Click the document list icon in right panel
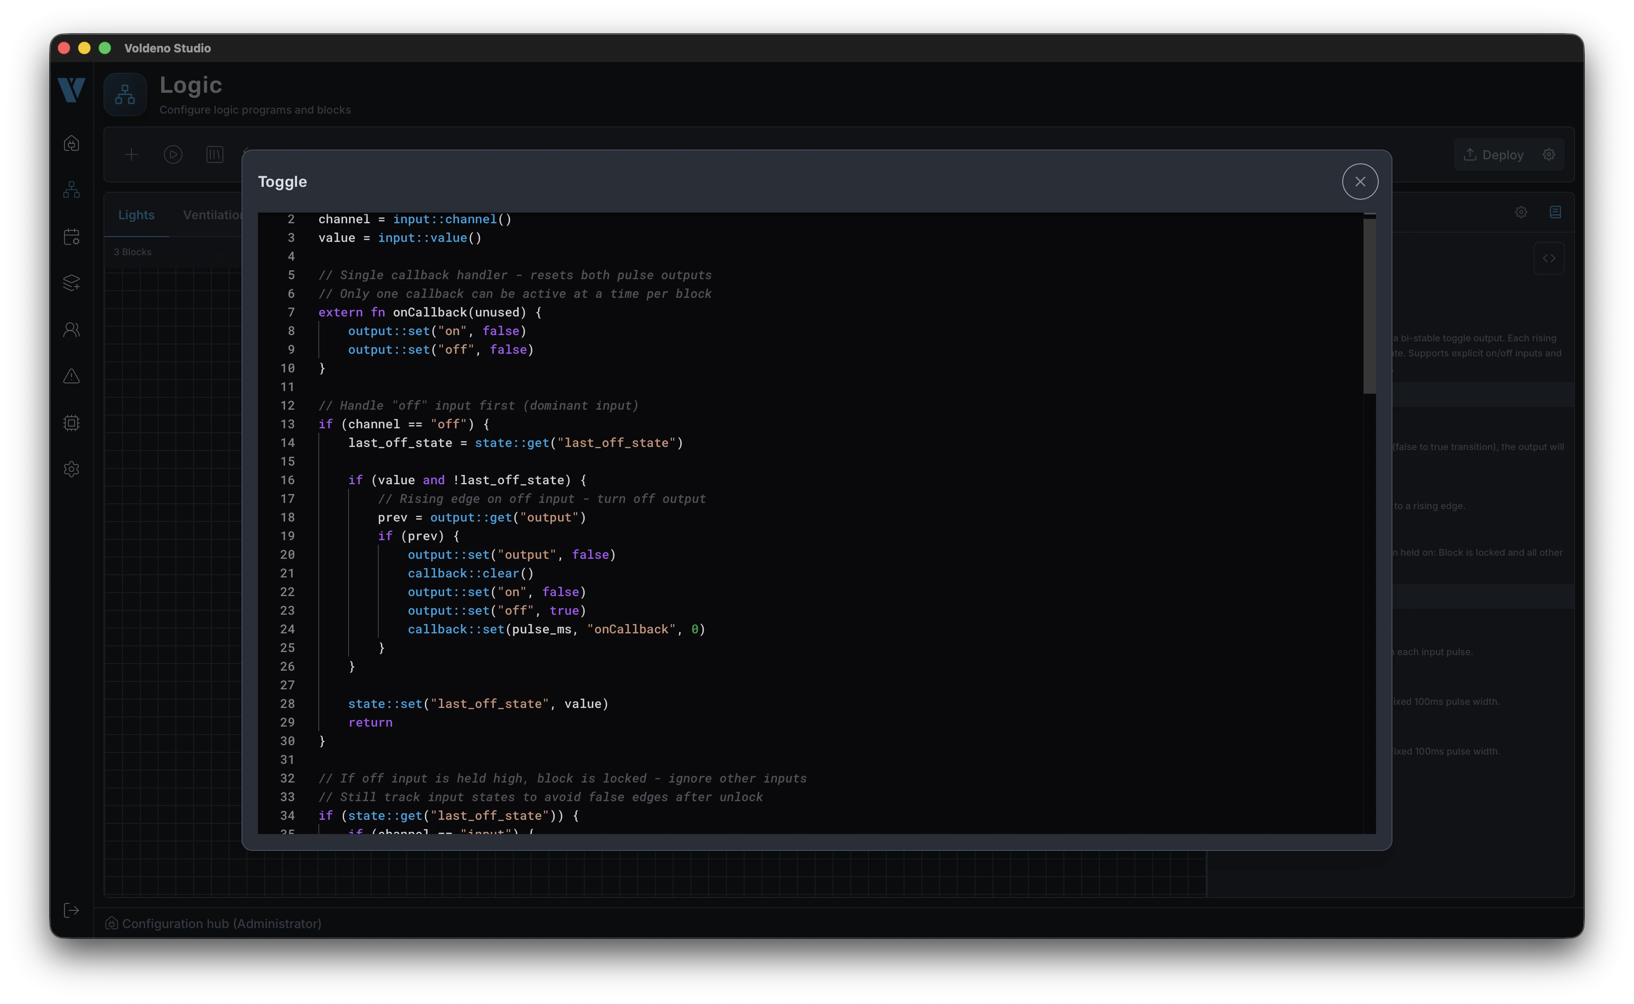 1555,212
